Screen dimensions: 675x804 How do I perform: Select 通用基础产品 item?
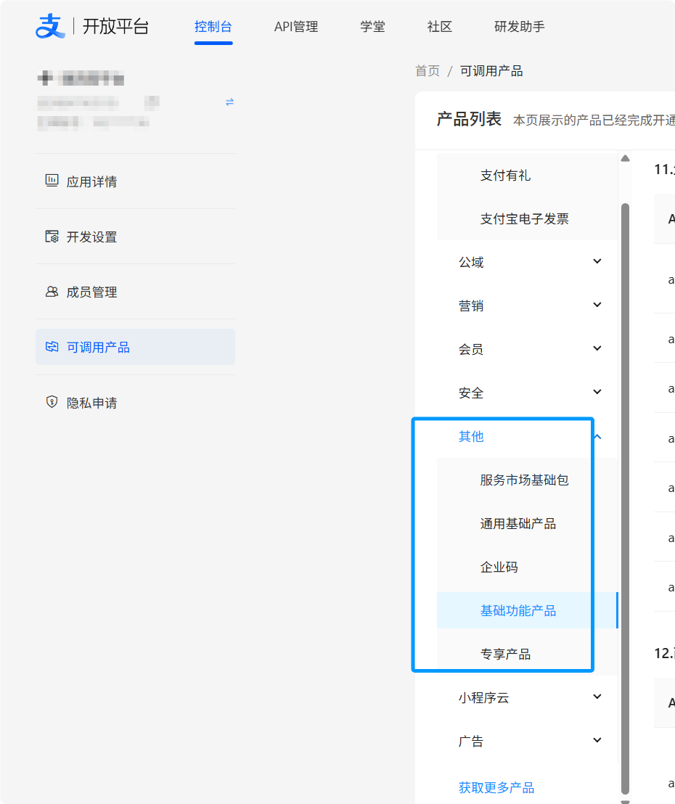[x=527, y=523]
